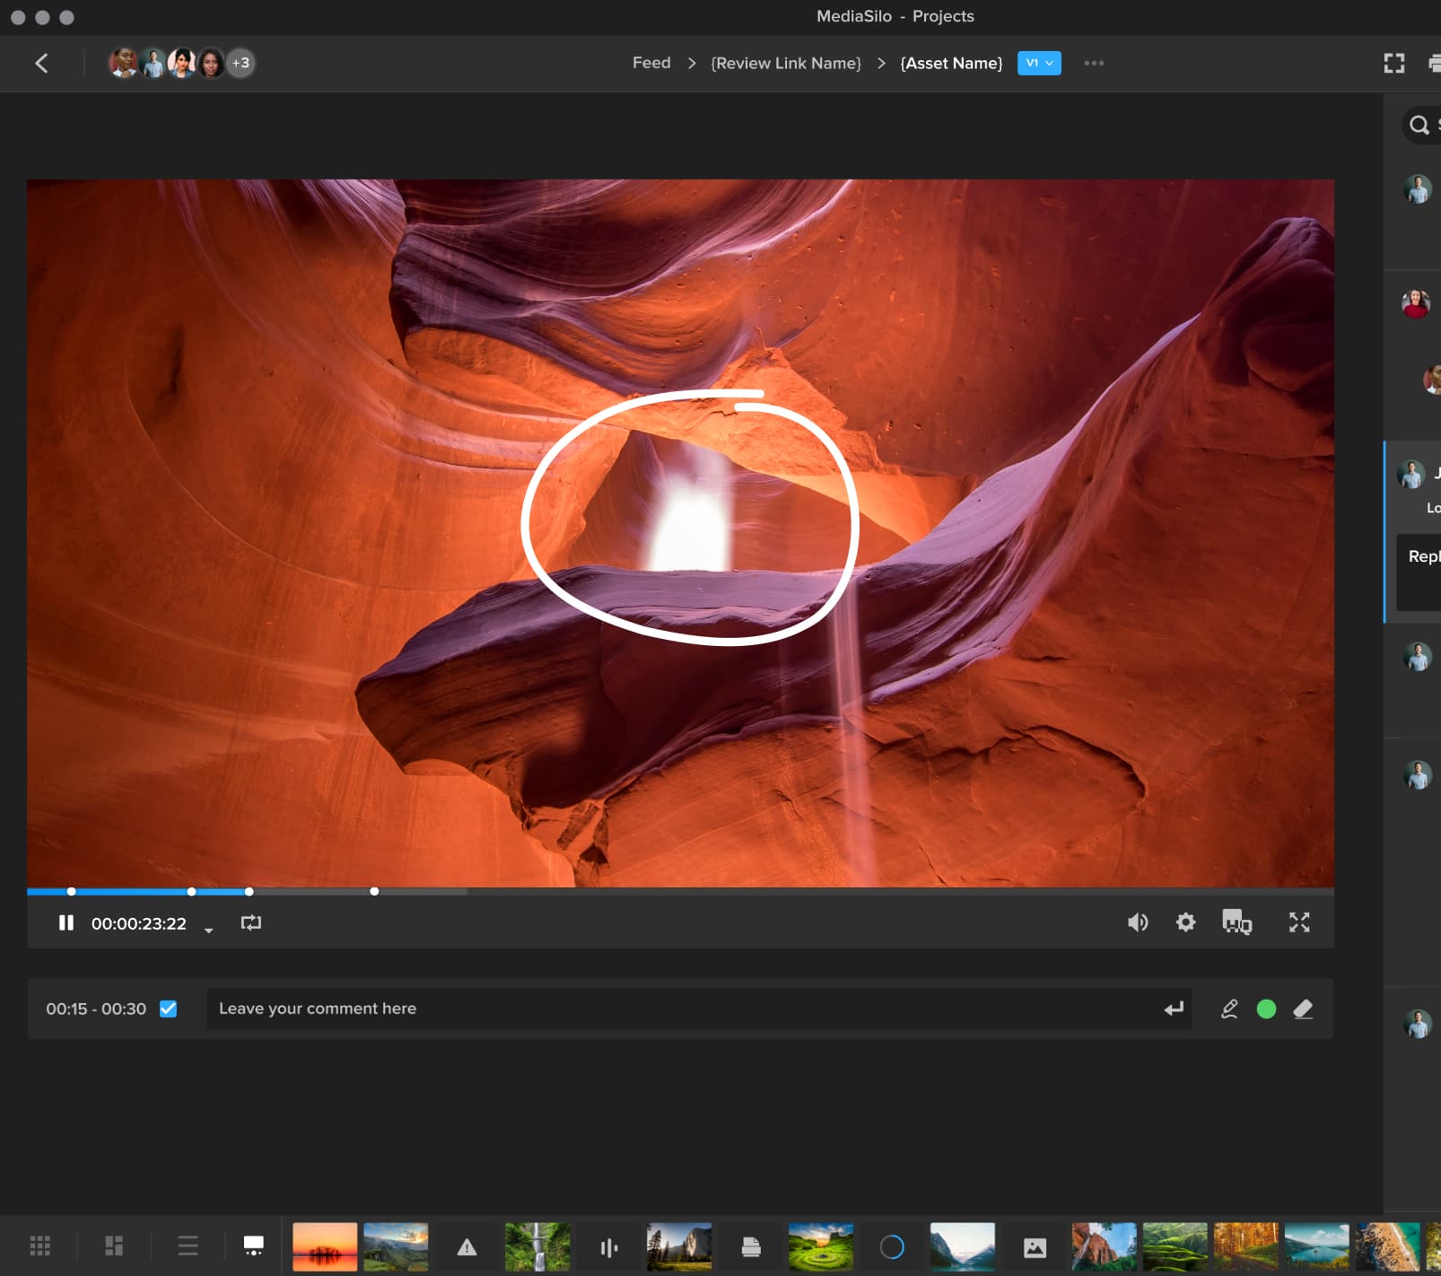Jump to the second comment timeline marker
The height and width of the screenshot is (1276, 1441).
point(191,891)
